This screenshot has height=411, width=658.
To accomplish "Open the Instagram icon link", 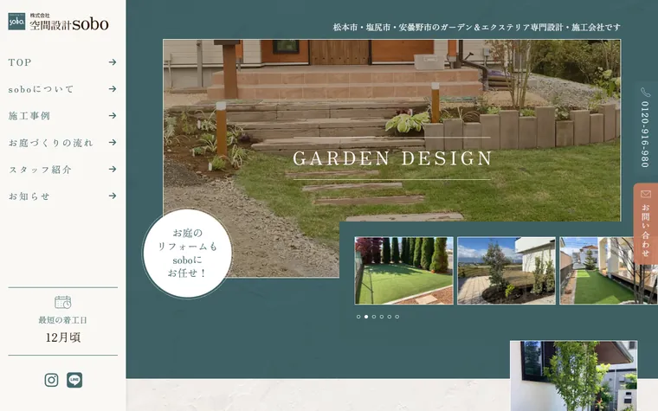I will coord(52,380).
